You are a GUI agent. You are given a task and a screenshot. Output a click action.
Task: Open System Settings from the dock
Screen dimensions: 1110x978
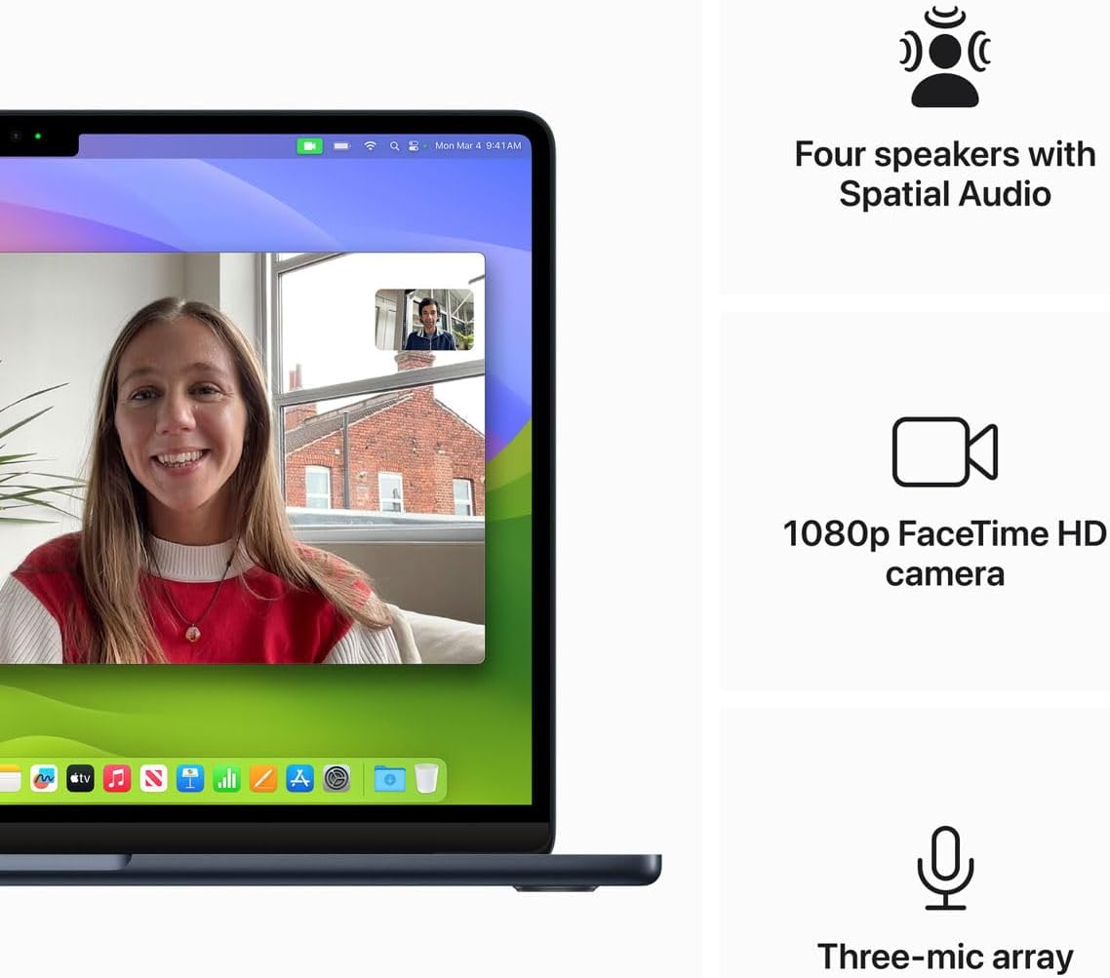[x=337, y=778]
